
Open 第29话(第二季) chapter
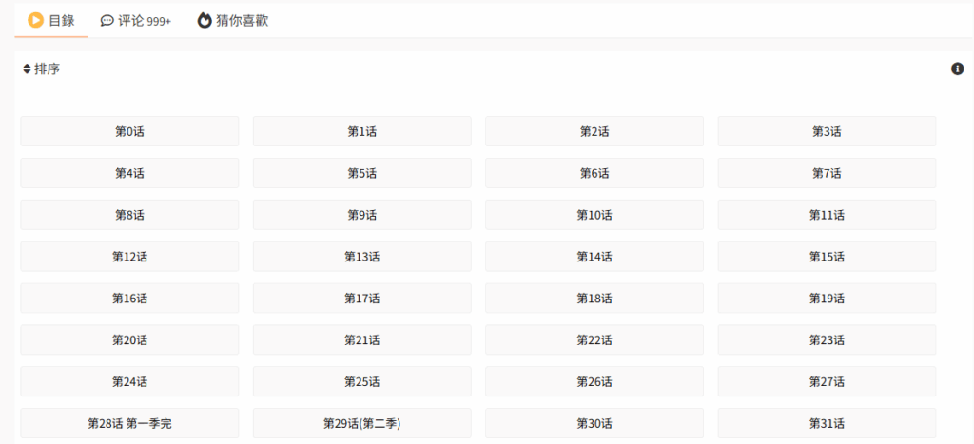point(362,423)
